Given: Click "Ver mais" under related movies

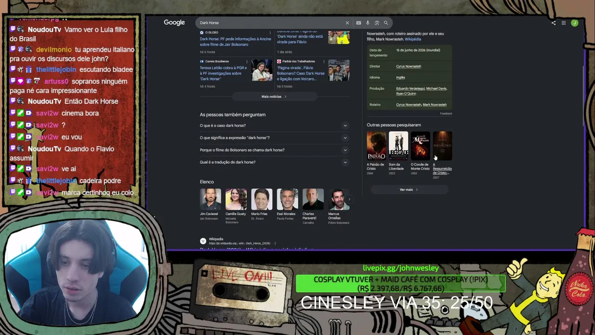Looking at the screenshot, I should pos(409,189).
